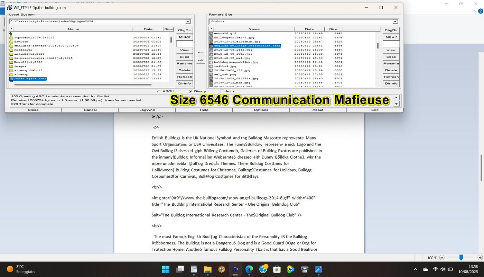The image size is (484, 277).
Task: Expand the remote /htdocs path dropdown
Action: coord(395,21)
